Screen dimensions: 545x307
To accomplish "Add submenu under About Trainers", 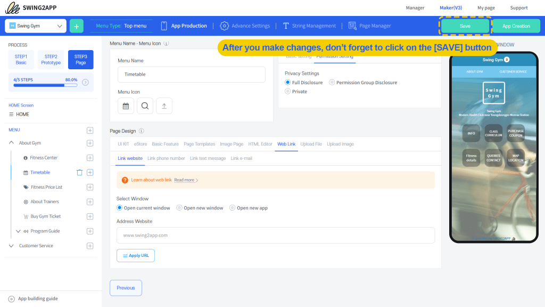I will 90,202.
